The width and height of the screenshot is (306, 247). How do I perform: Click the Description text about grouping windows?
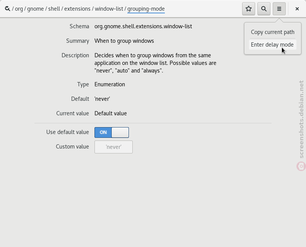tap(155, 63)
